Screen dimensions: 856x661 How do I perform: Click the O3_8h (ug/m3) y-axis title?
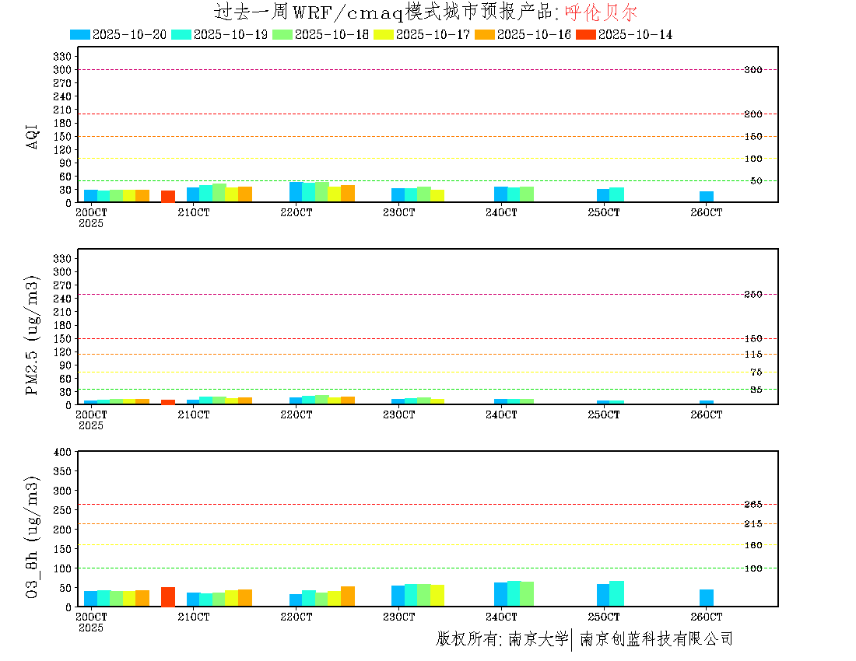point(33,536)
